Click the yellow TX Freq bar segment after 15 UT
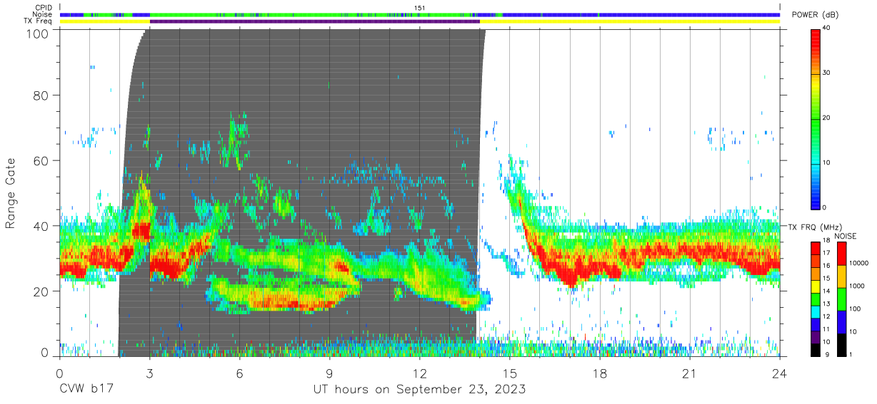The width and height of the screenshot is (877, 404). 629,21
